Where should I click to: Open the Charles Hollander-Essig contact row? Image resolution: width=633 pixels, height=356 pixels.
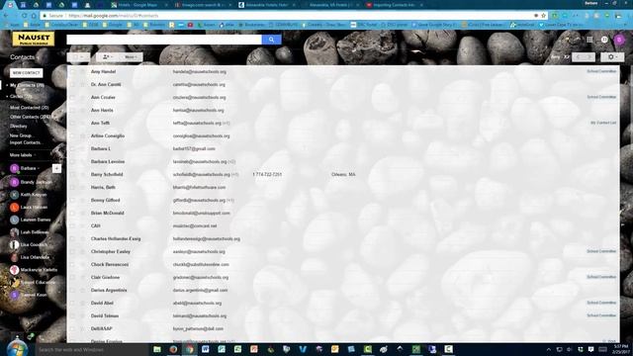(343, 239)
